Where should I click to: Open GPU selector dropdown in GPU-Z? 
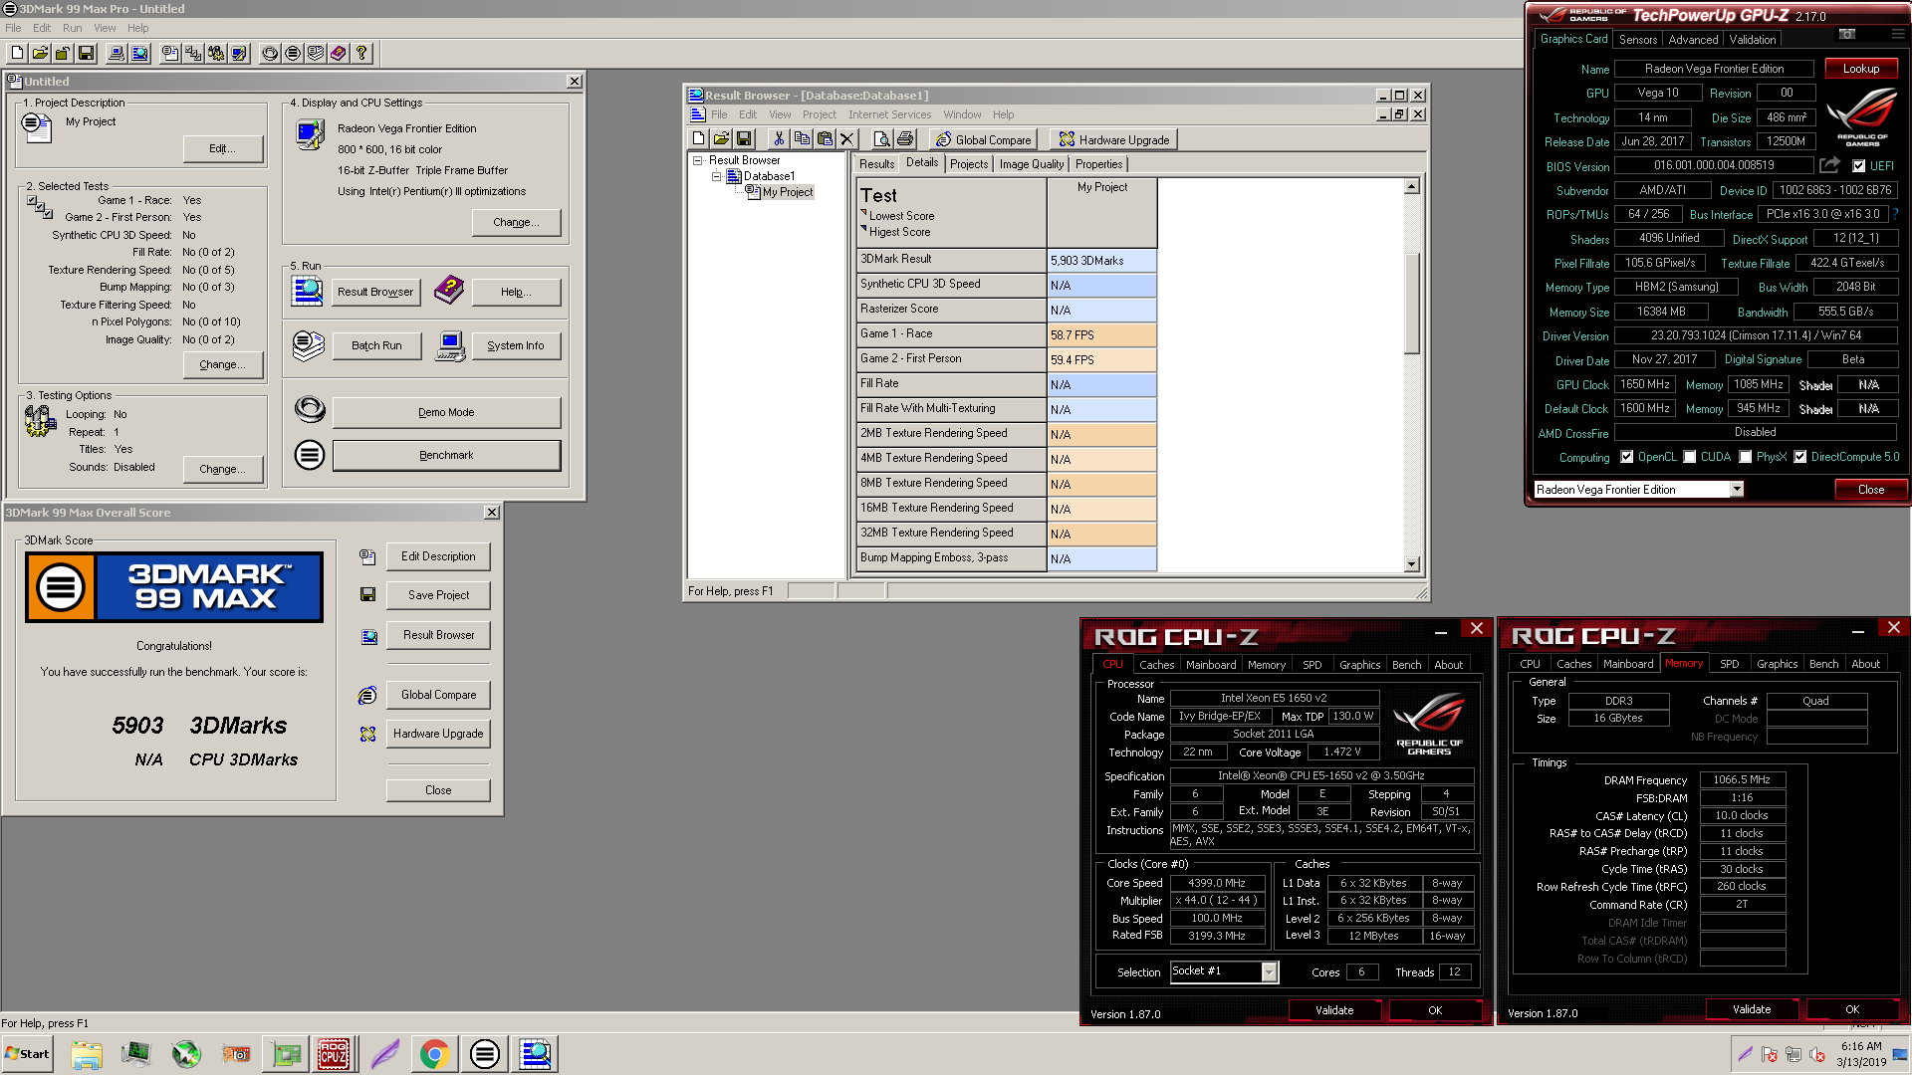tap(1737, 490)
